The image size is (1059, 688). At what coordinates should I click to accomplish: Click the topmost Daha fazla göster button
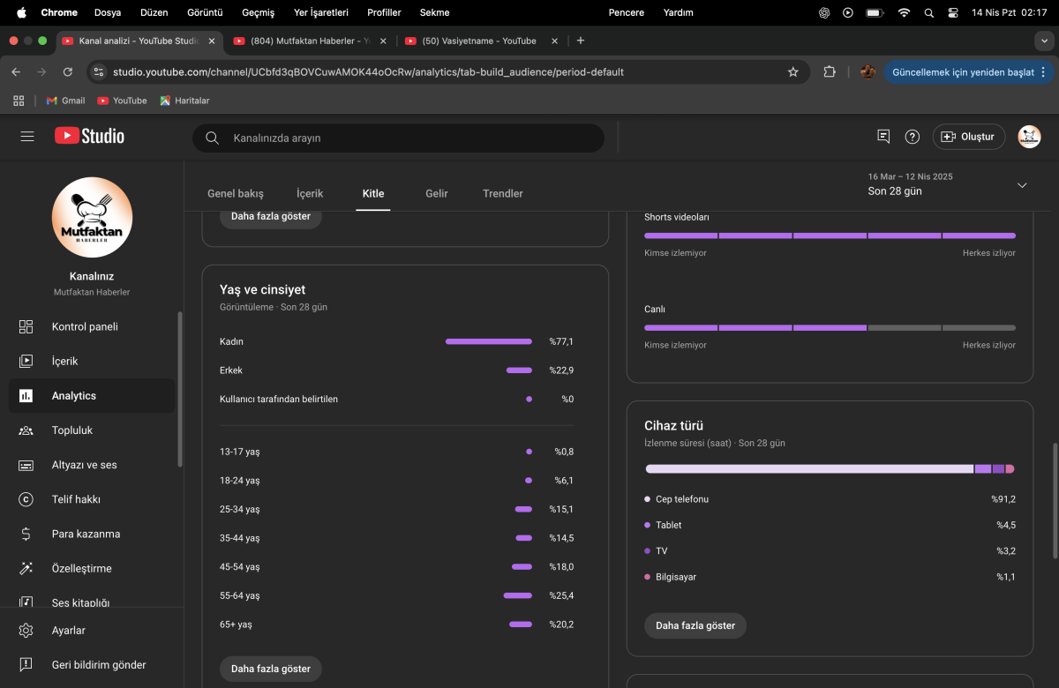271,216
